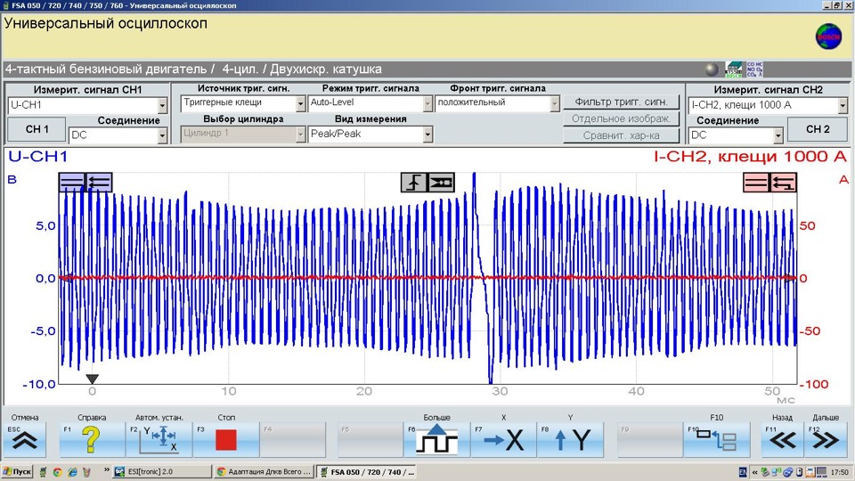855x481 pixels.
Task: Open Справка help with the question mark icon
Action: point(93,440)
